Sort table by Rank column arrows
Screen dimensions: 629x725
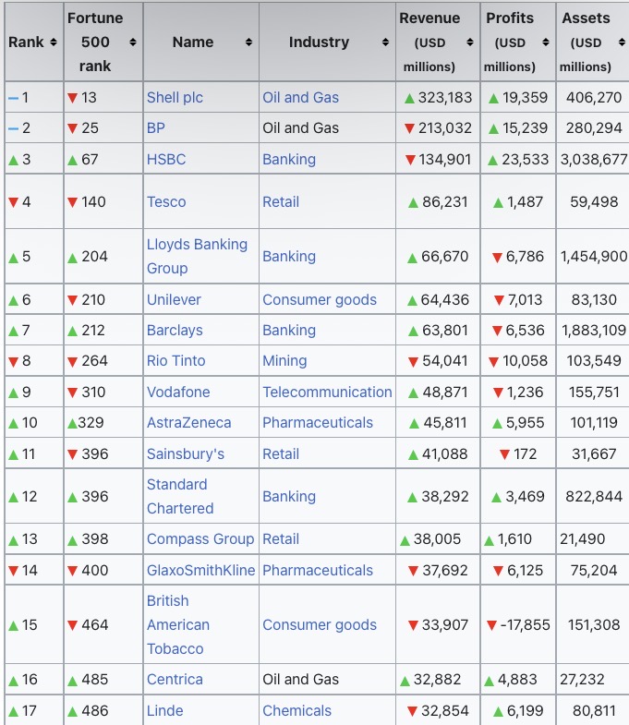coord(54,42)
